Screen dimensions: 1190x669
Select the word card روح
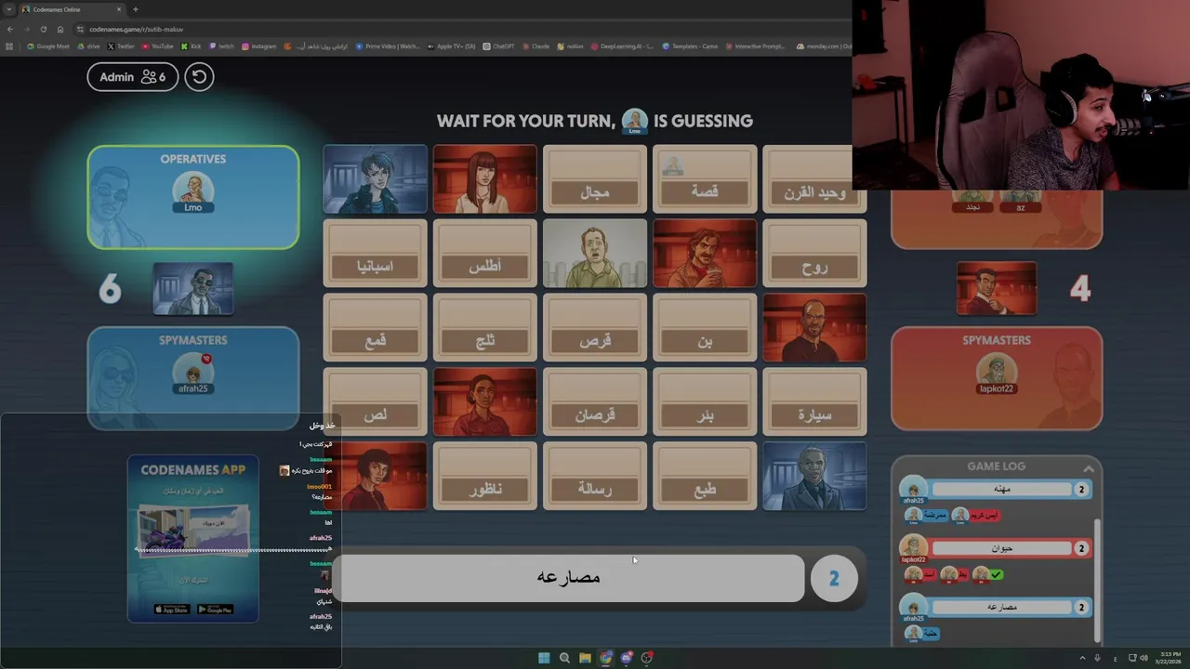coord(813,254)
